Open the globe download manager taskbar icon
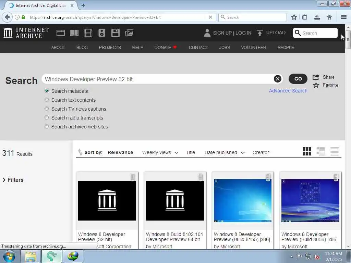The height and width of the screenshot is (263, 351). click(x=73, y=256)
